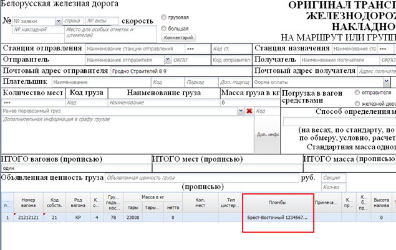
Task: Expand 'Ранее перевозимый груз' dropdown
Action: coord(241,111)
